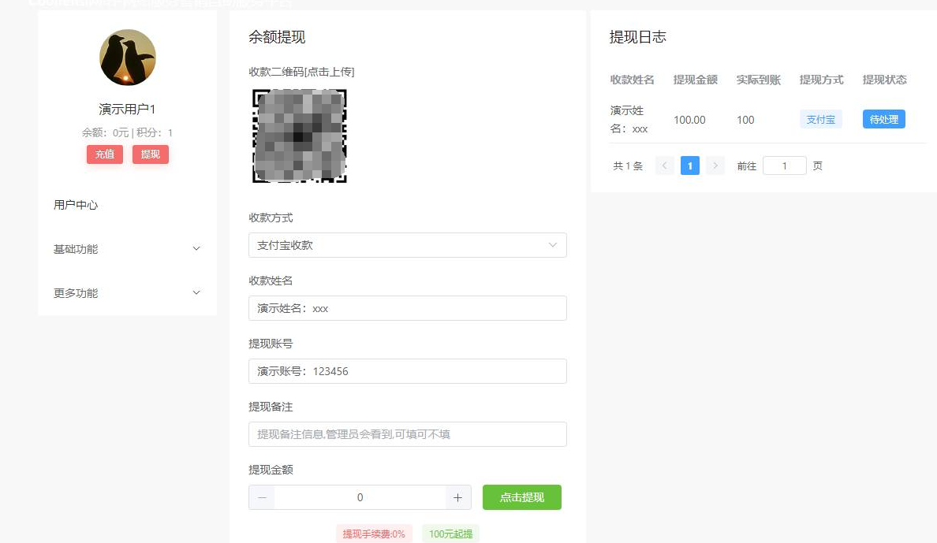Click the 提现金额 column header

coord(696,80)
